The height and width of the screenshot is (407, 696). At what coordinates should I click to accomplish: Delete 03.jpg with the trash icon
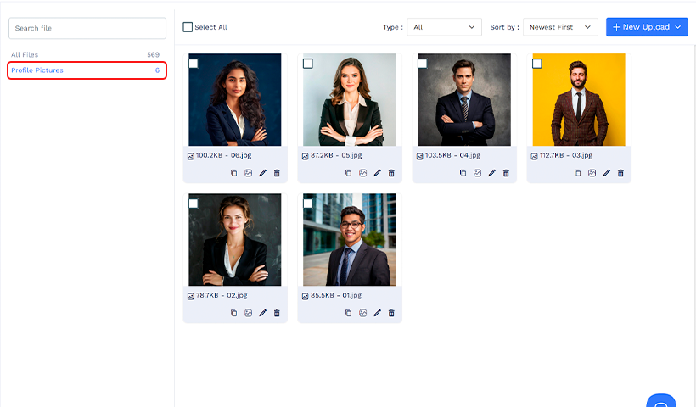coord(620,173)
